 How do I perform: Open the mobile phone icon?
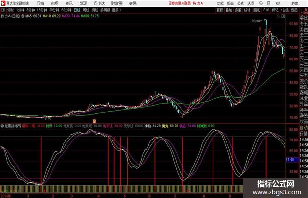[269, 3]
